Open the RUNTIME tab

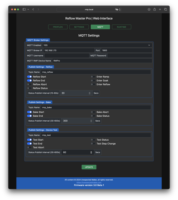(x=121, y=27)
